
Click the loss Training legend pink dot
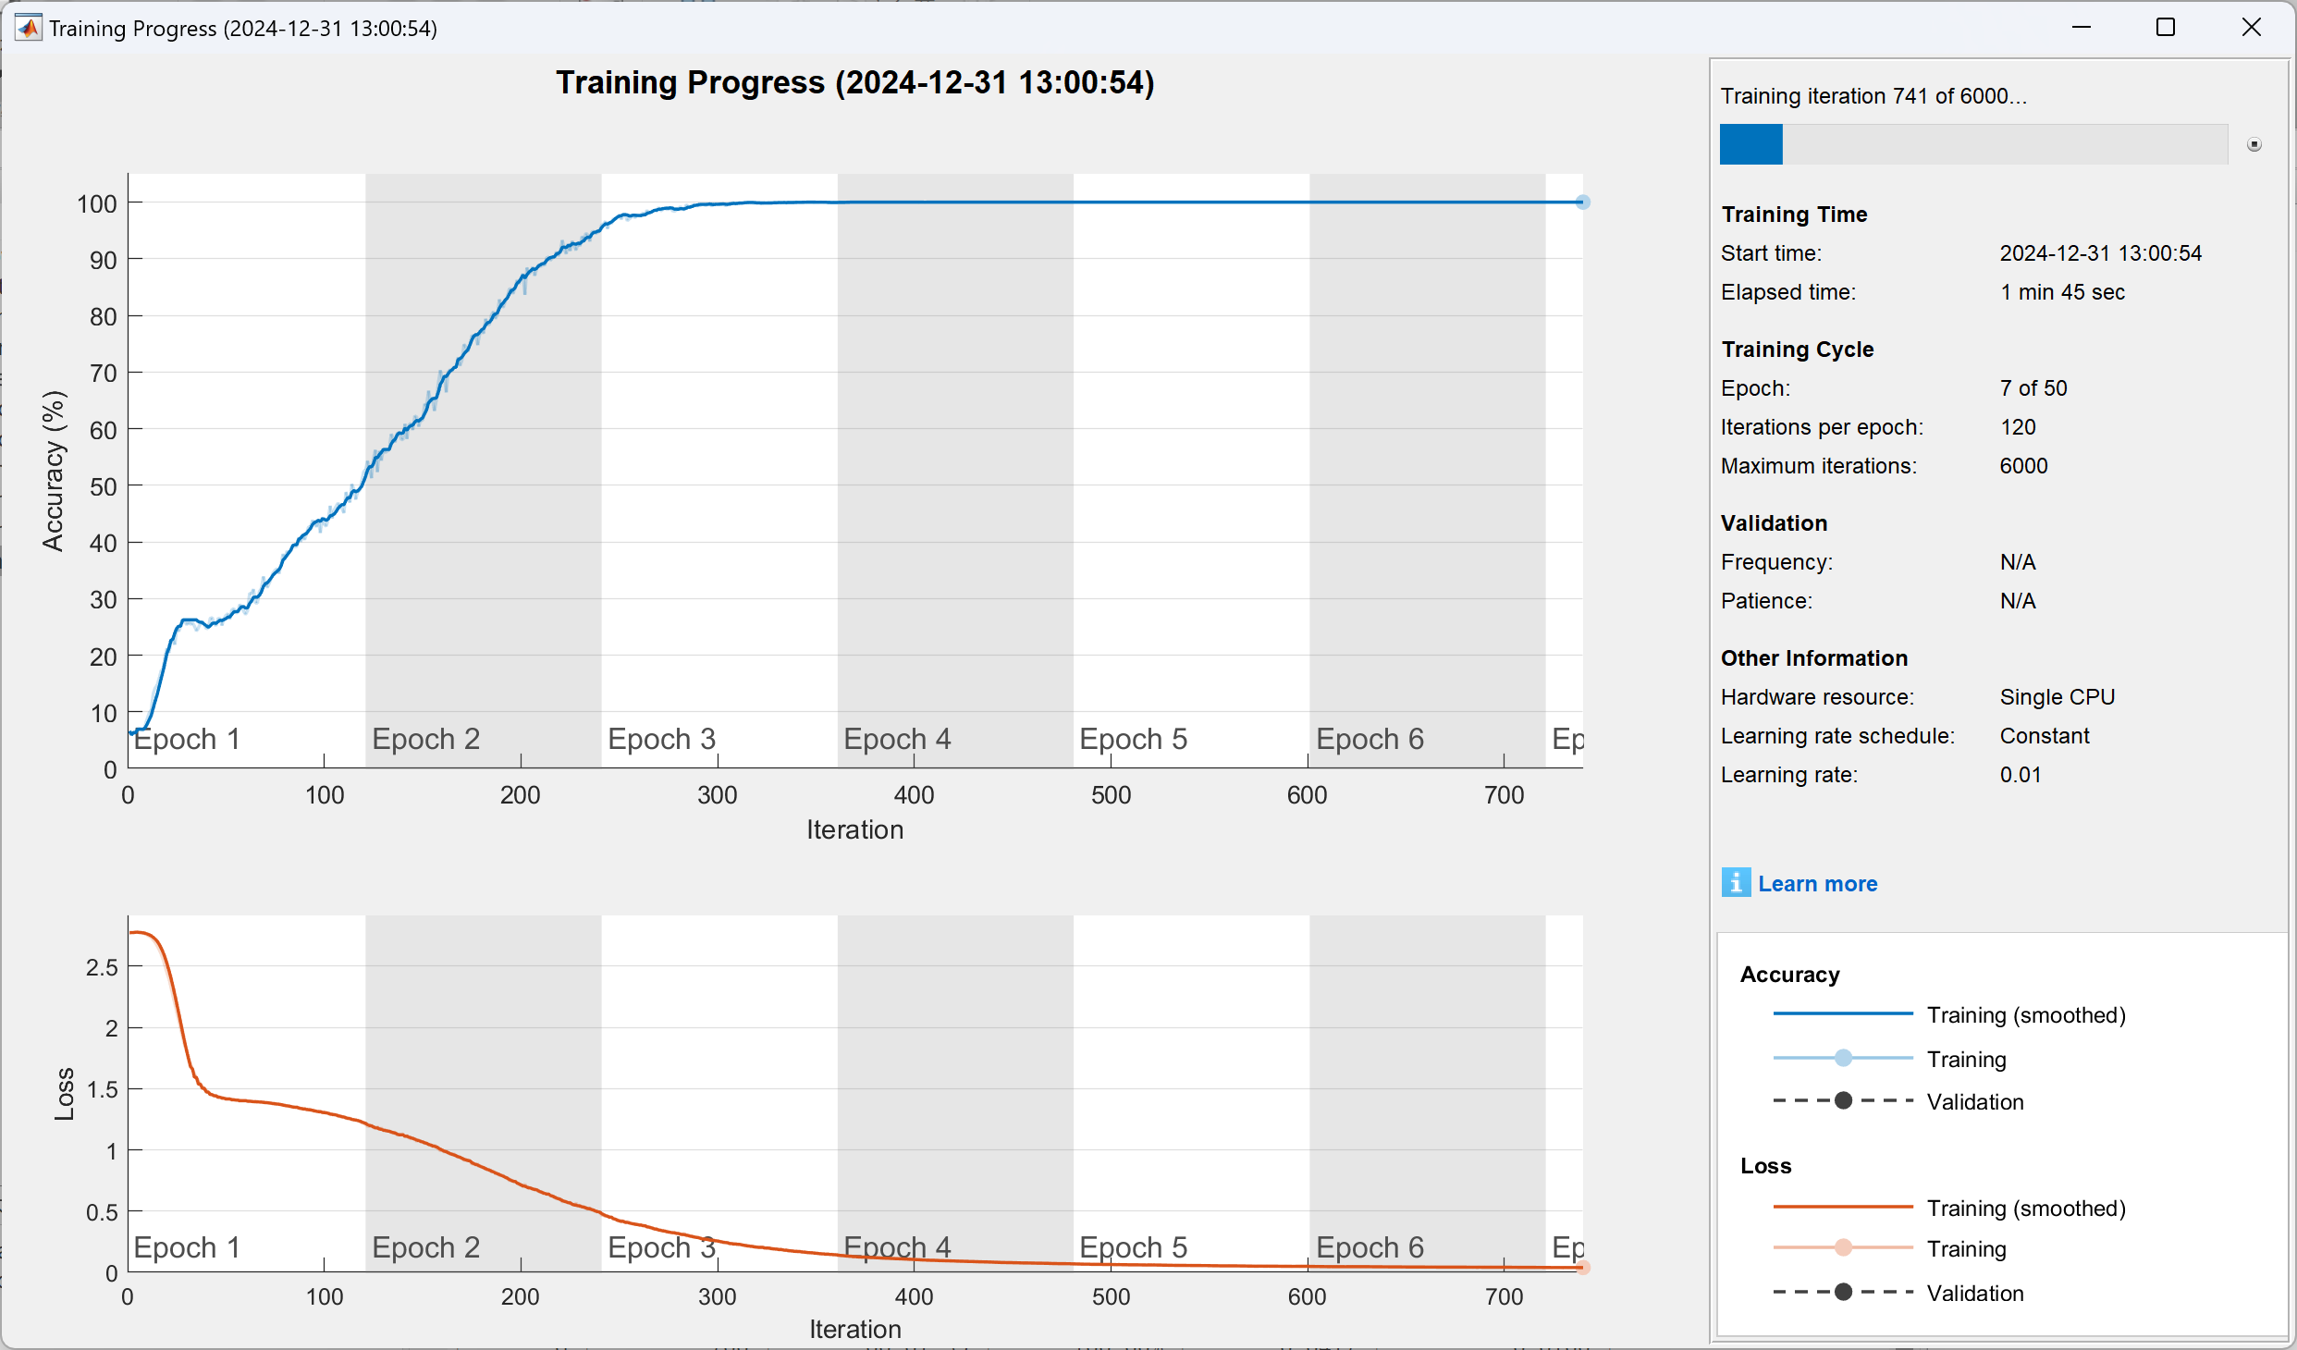1842,1248
